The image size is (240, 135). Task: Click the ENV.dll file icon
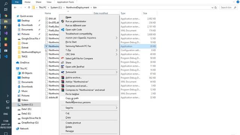tap(46, 18)
